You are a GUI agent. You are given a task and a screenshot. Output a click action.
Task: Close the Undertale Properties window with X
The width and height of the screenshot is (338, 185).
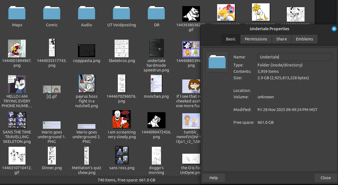334,29
